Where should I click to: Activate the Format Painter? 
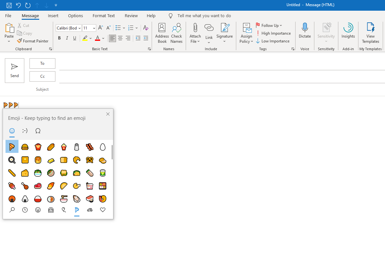click(32, 41)
